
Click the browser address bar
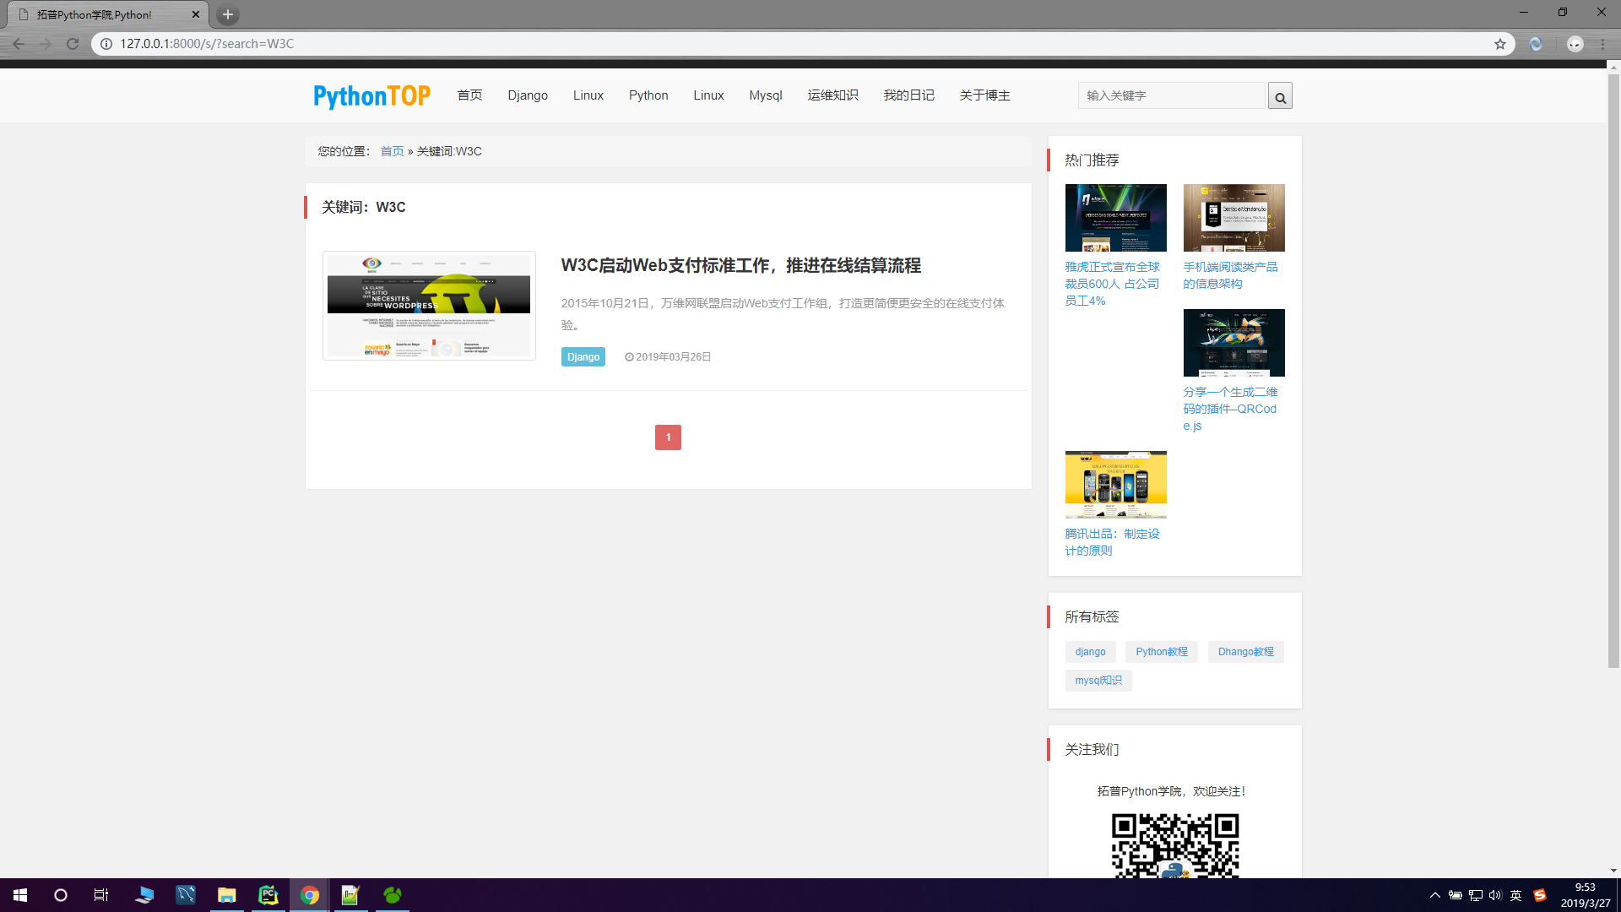pyautogui.click(x=802, y=44)
